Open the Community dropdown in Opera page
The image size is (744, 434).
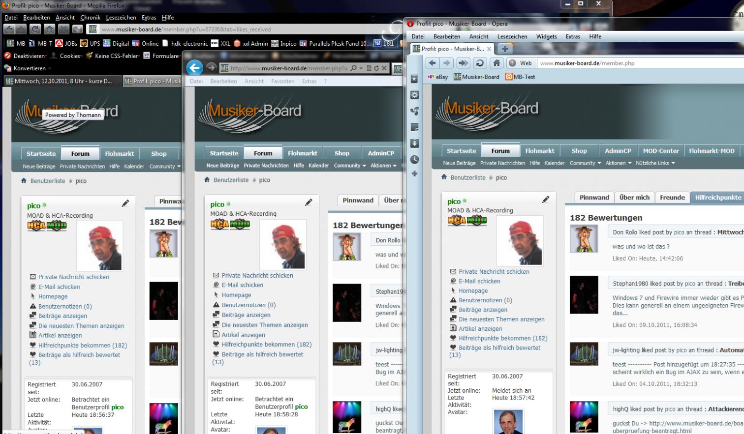(x=586, y=163)
